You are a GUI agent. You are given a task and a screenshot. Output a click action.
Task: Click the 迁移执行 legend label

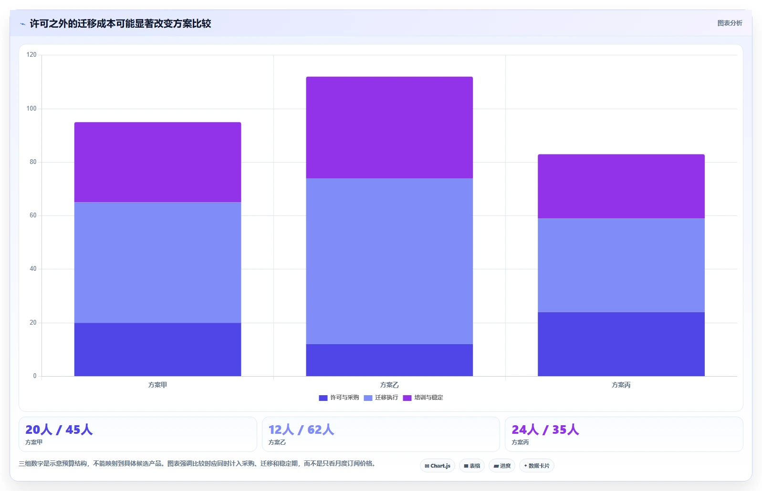tap(386, 398)
